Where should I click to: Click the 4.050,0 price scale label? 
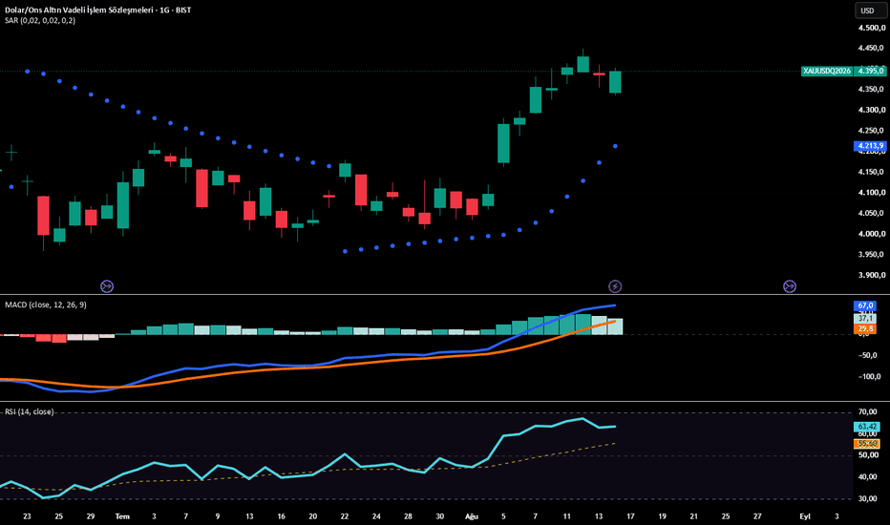click(871, 214)
